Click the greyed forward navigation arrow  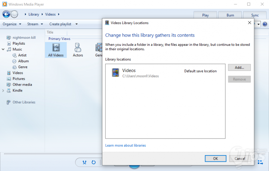pyautogui.click(x=14, y=14)
